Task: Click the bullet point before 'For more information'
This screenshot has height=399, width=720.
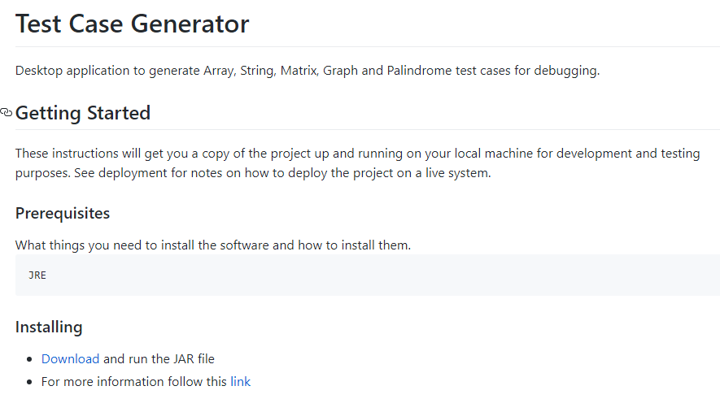Action: pos(30,382)
